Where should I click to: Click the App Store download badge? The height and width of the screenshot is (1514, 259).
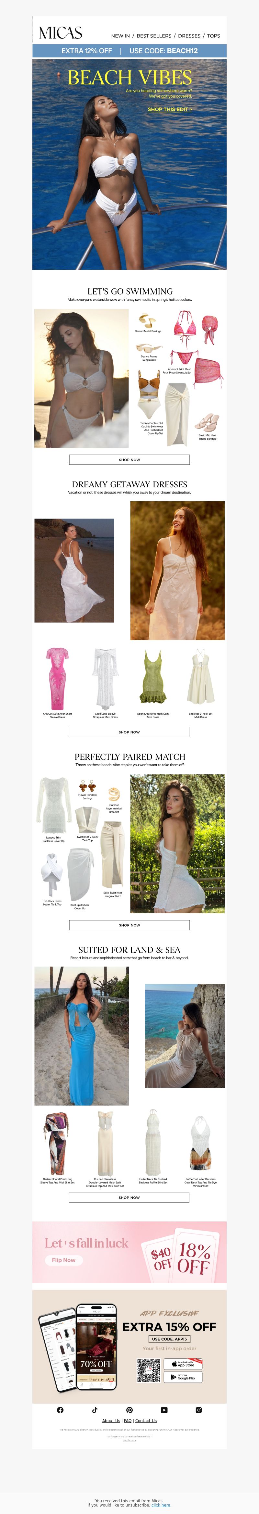(x=183, y=1364)
